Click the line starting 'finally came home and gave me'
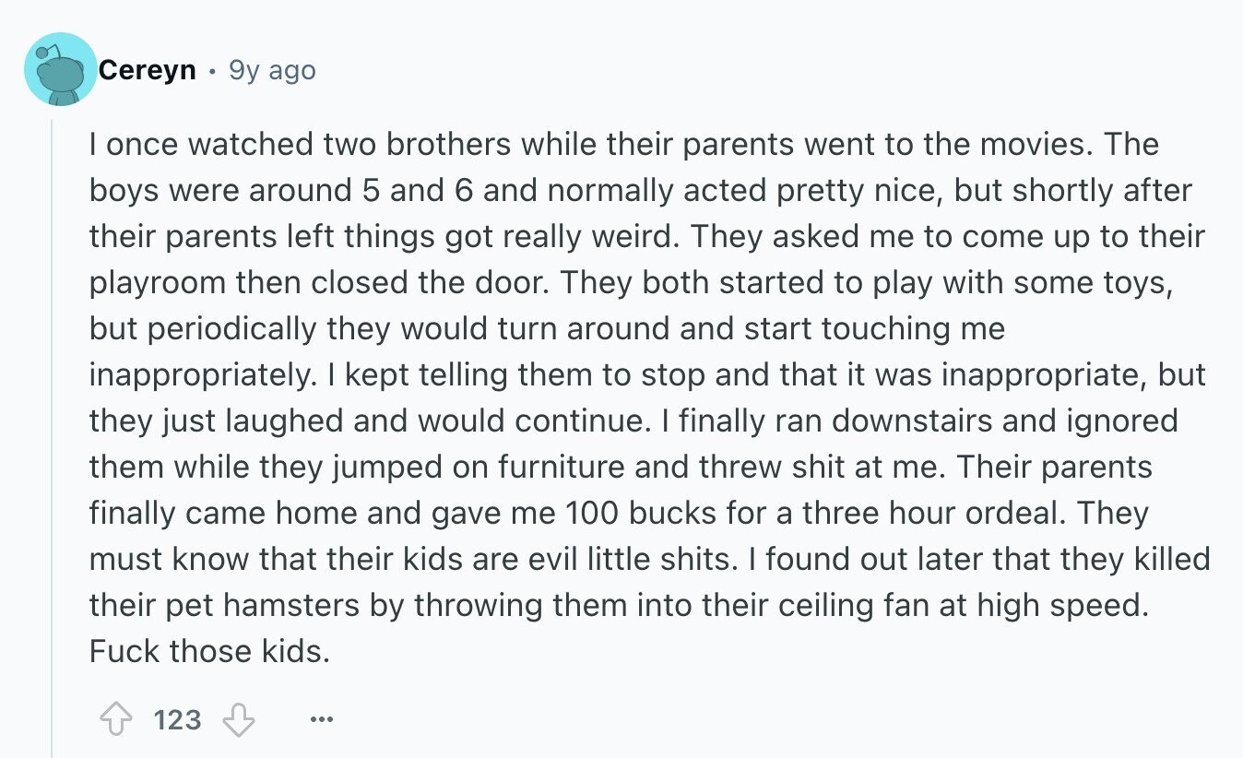This screenshot has height=758, width=1243. 619,513
